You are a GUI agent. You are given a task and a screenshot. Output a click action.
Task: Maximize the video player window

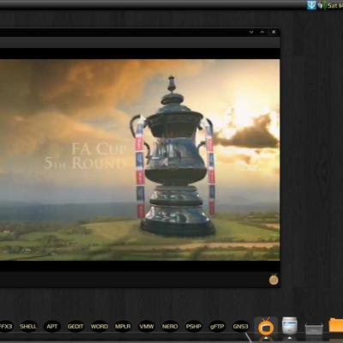click(262, 32)
